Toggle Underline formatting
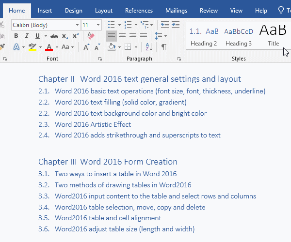The image size is (291, 242). click(37, 35)
